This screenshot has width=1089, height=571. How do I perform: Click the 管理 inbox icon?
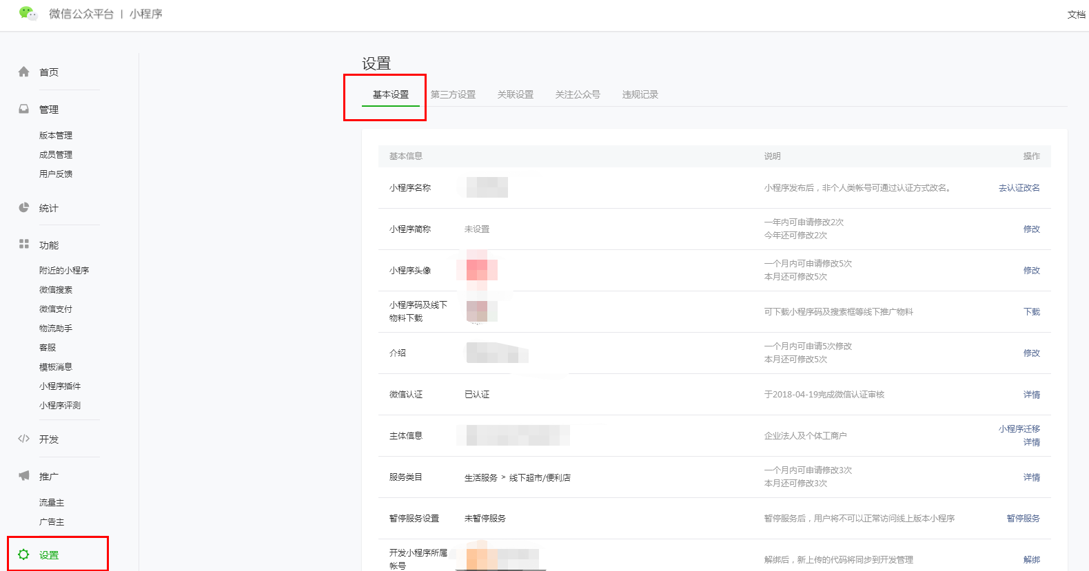[24, 109]
